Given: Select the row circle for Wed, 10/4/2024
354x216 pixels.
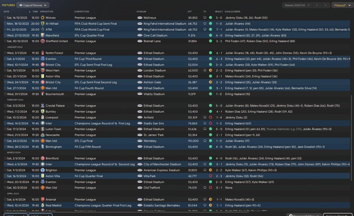Looking at the screenshot, I should click(x=5, y=205).
